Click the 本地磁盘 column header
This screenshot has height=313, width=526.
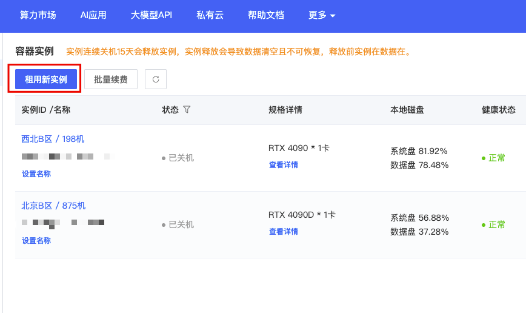(407, 110)
